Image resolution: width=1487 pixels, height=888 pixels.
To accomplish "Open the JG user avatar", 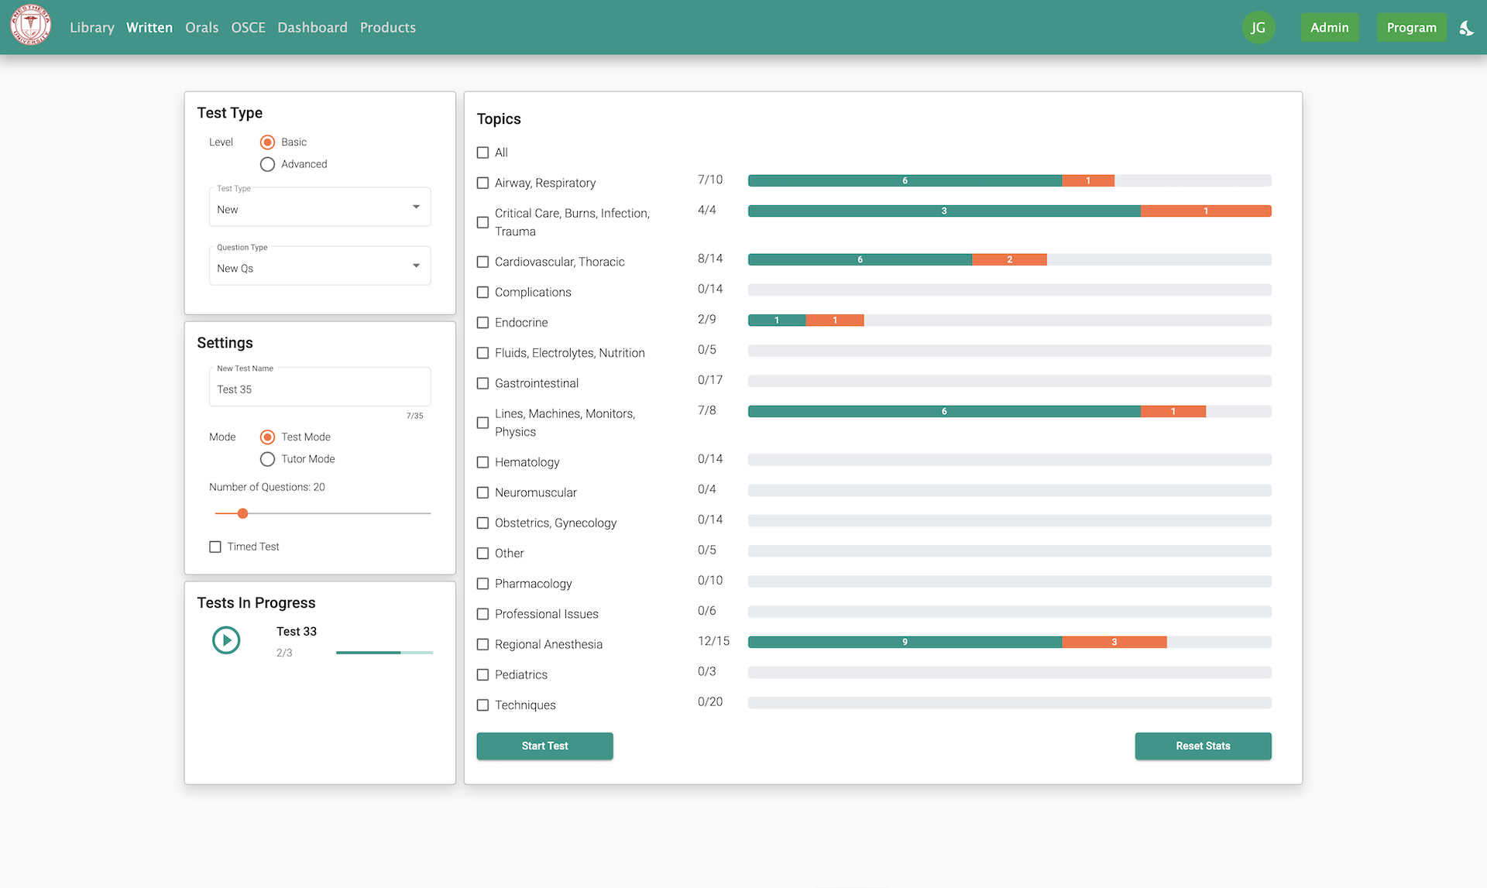I will click(1258, 28).
